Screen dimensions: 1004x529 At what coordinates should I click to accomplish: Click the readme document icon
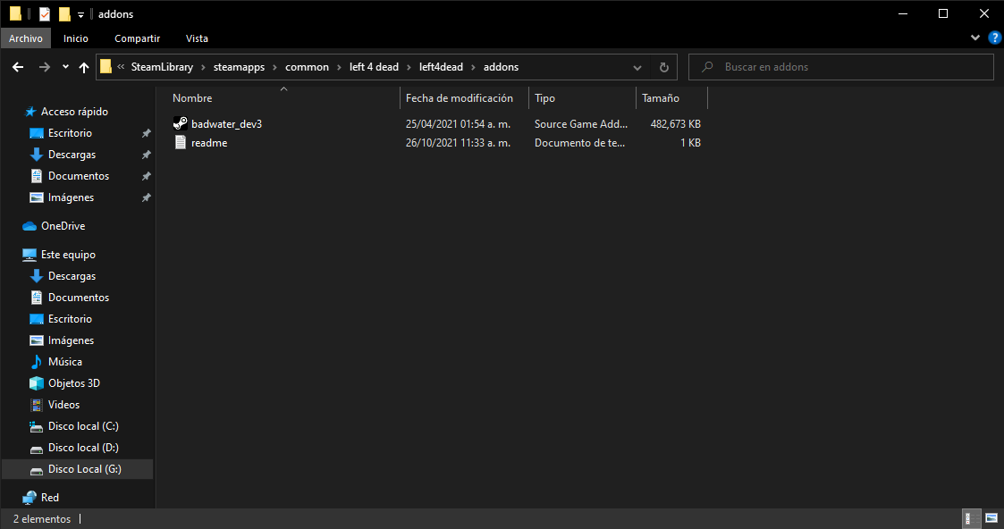[x=181, y=143]
